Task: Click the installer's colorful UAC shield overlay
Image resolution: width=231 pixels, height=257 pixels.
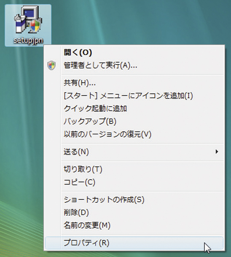Action: coord(35,26)
